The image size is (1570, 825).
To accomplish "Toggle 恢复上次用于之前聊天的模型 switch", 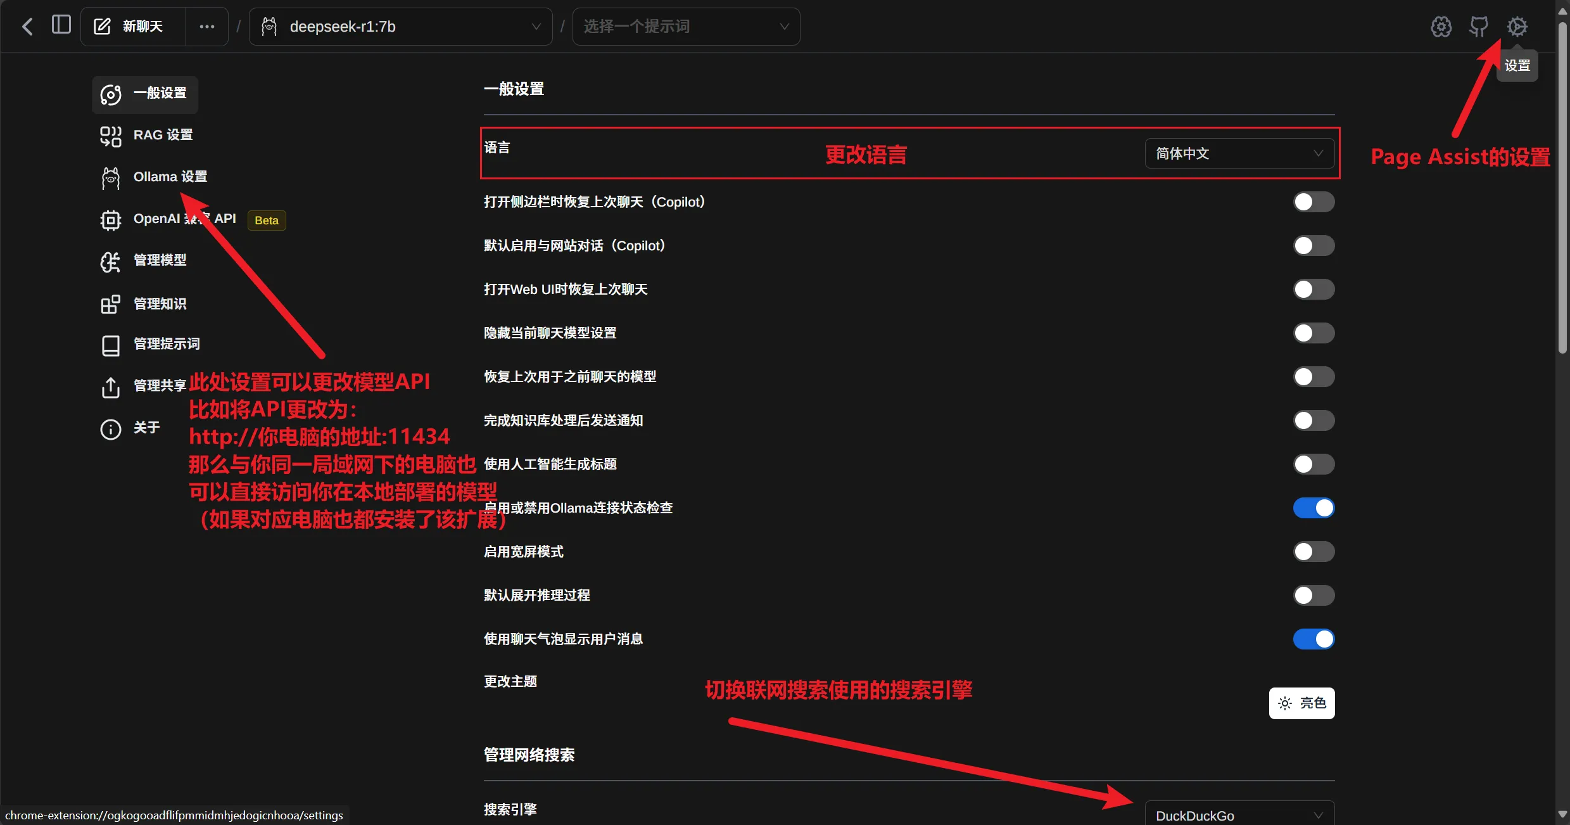I will tap(1314, 376).
